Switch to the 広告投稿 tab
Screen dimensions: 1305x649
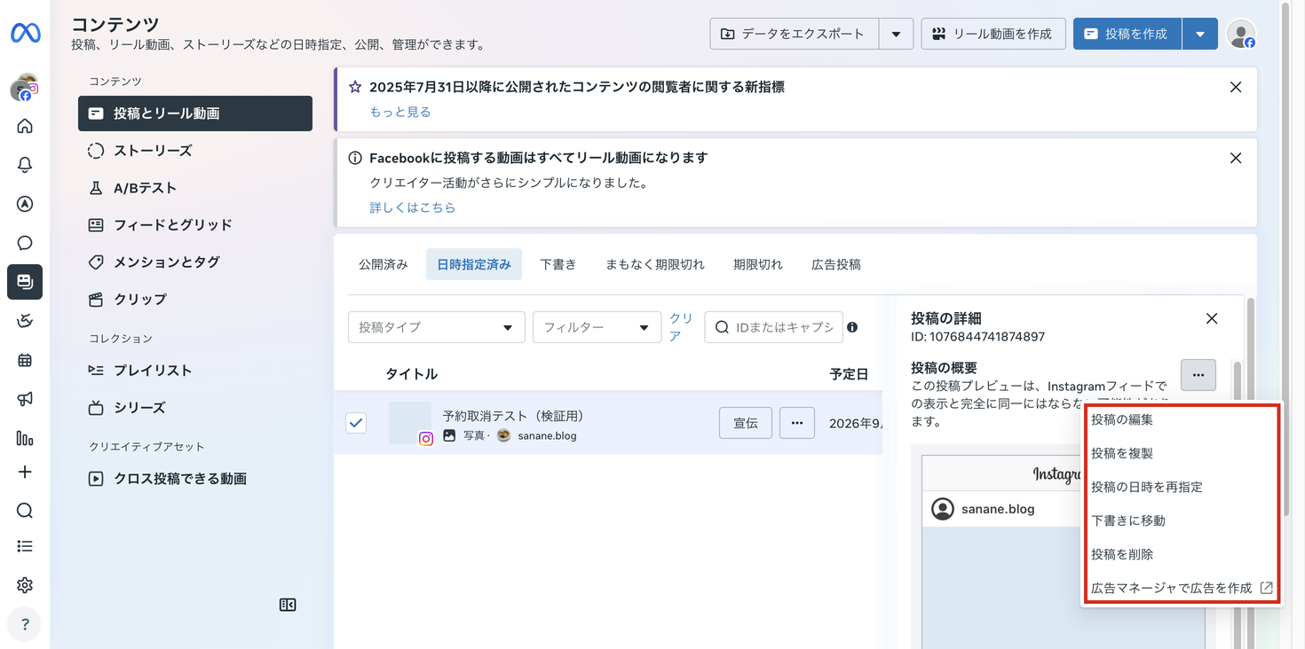pyautogui.click(x=836, y=264)
